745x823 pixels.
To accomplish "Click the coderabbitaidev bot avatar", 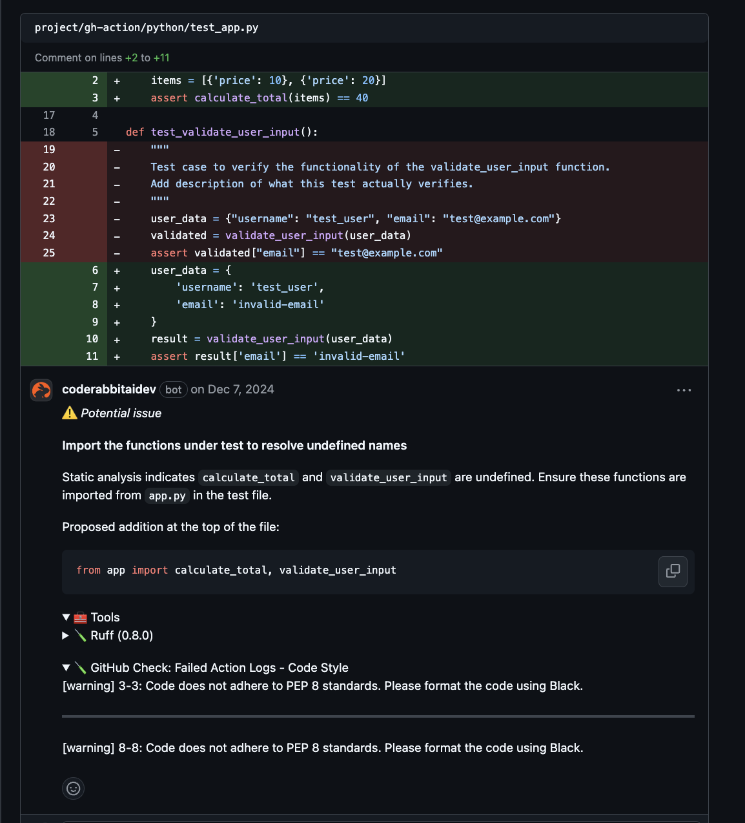I will click(41, 390).
